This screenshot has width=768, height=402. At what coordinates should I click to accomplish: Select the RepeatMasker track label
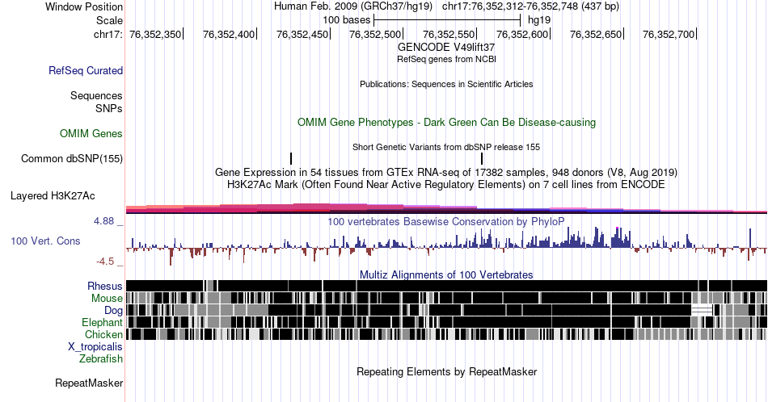coord(89,383)
